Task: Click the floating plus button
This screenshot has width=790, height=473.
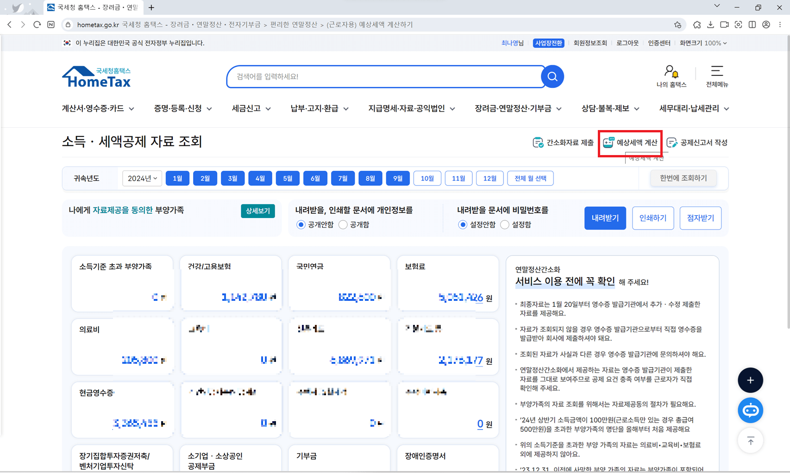Action: [x=750, y=380]
